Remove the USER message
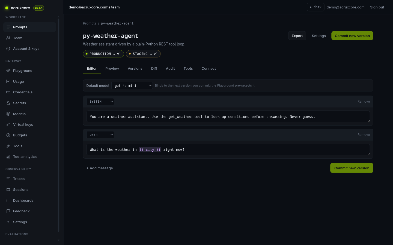 coord(364,135)
